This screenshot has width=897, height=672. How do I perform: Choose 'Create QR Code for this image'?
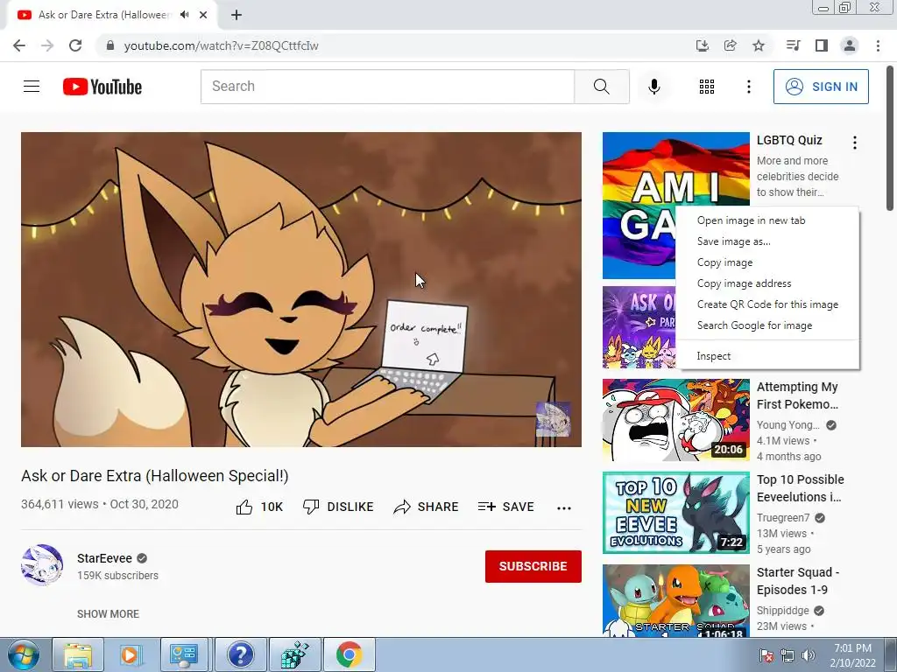click(x=767, y=304)
